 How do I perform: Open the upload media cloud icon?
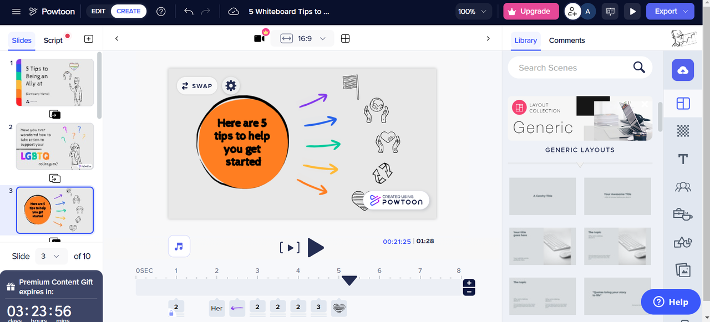pyautogui.click(x=683, y=70)
